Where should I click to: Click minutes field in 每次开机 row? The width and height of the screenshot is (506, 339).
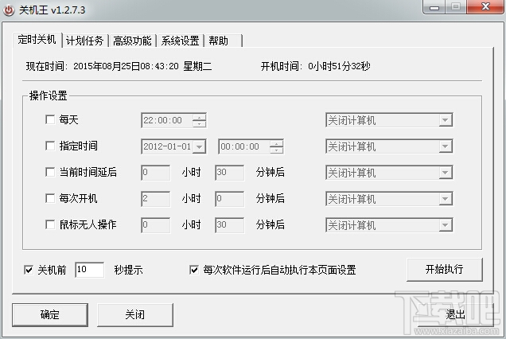pos(230,199)
